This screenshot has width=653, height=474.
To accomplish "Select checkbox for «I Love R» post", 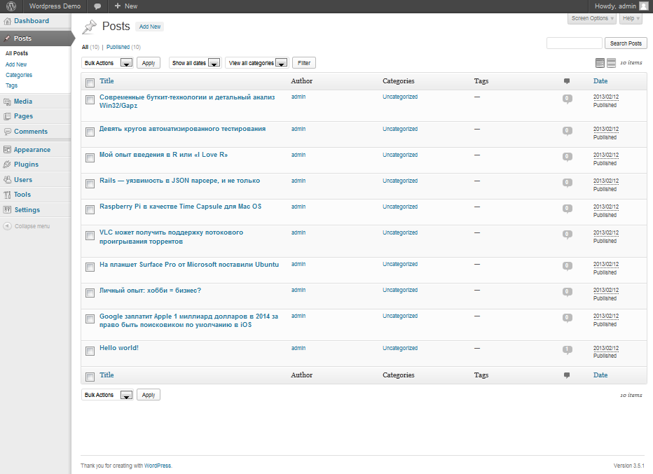I will pos(90,158).
